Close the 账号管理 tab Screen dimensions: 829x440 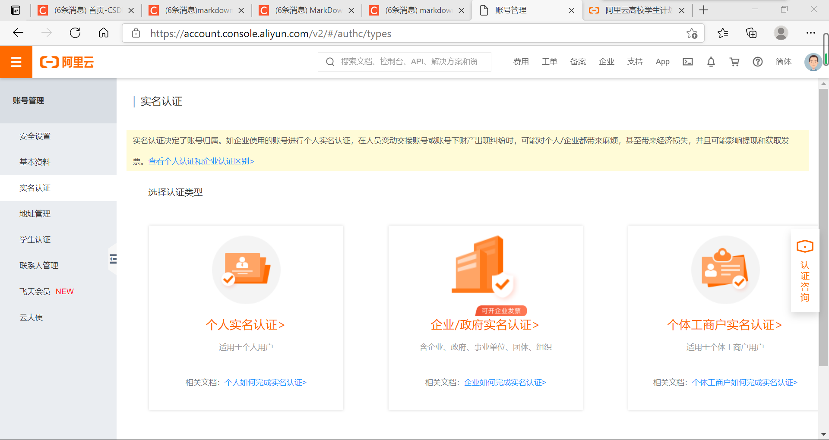click(x=572, y=10)
